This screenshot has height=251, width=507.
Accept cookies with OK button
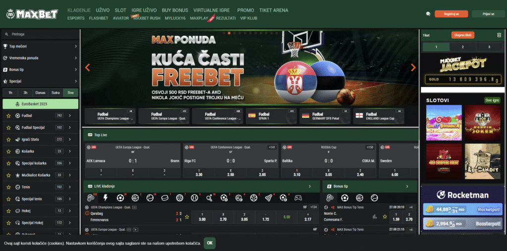[x=209, y=243]
